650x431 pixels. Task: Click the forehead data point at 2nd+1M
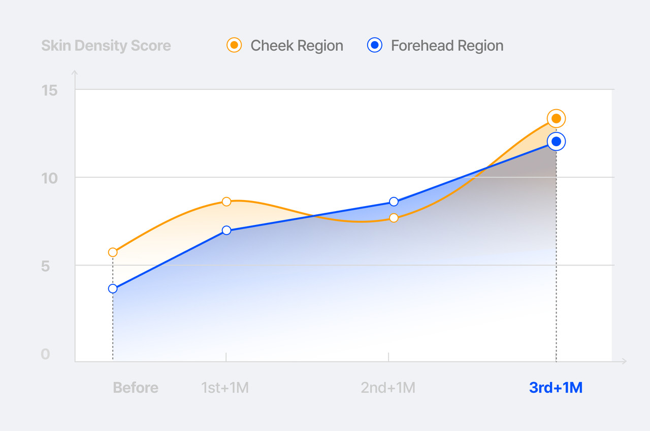pos(394,202)
